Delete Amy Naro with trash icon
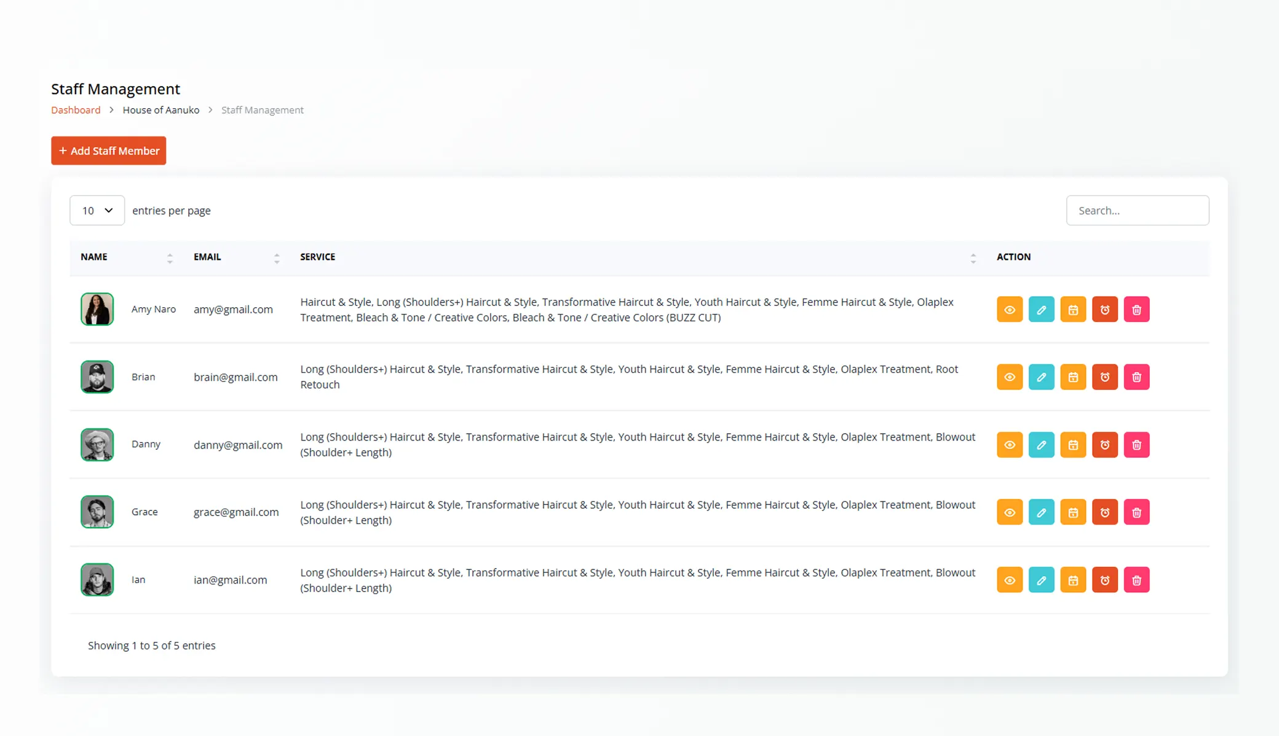 point(1136,310)
